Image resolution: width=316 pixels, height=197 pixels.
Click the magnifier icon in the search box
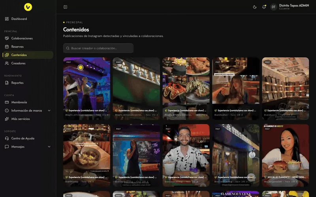tap(68, 48)
